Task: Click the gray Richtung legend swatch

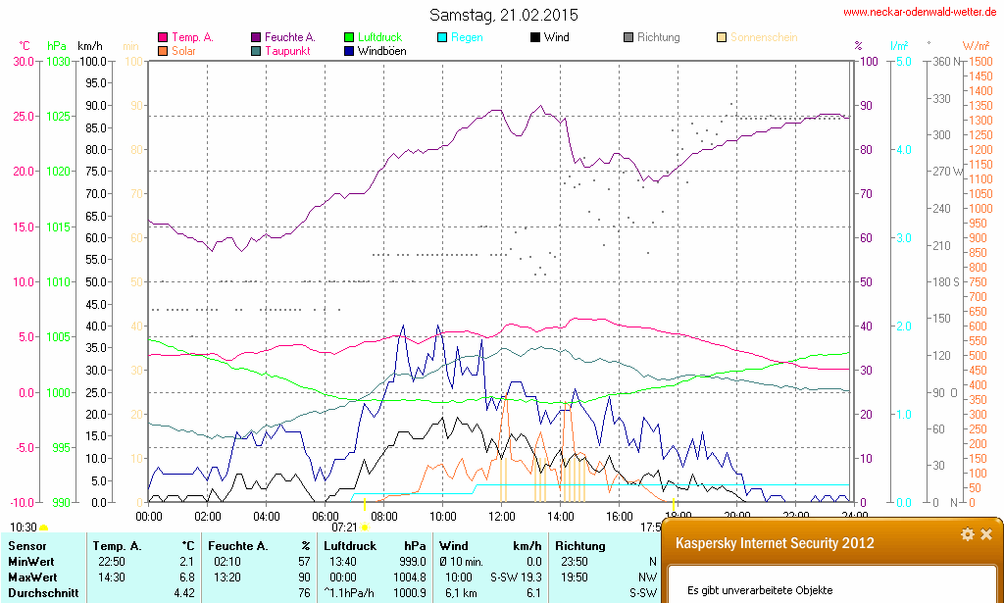Action: click(x=628, y=38)
